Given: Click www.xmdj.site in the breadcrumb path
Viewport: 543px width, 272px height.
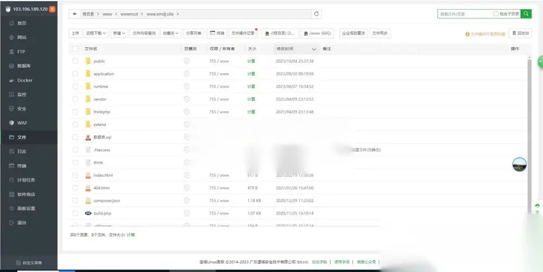Looking at the screenshot, I should 160,14.
